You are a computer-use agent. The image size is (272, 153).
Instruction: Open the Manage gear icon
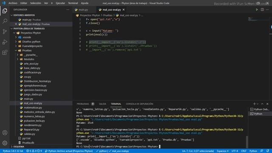coord(5,143)
